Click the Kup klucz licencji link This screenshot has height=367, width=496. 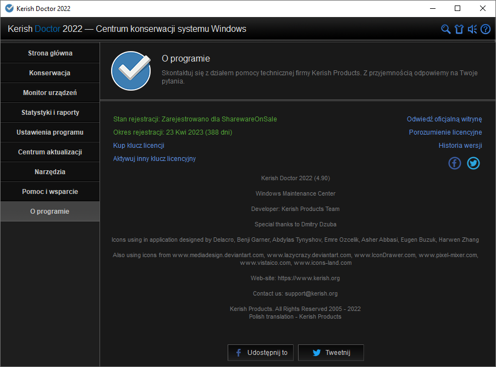click(139, 146)
